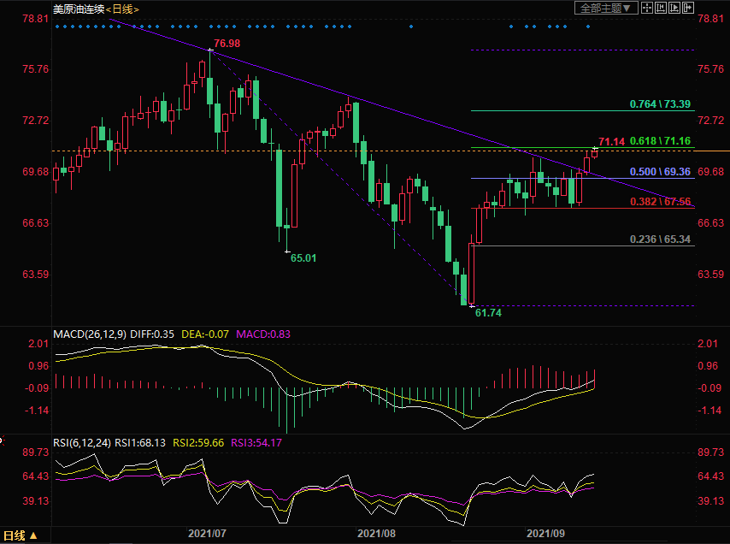730x544 pixels.
Task: Click the rightmost panel expand arrow icon
Action: point(686,8)
